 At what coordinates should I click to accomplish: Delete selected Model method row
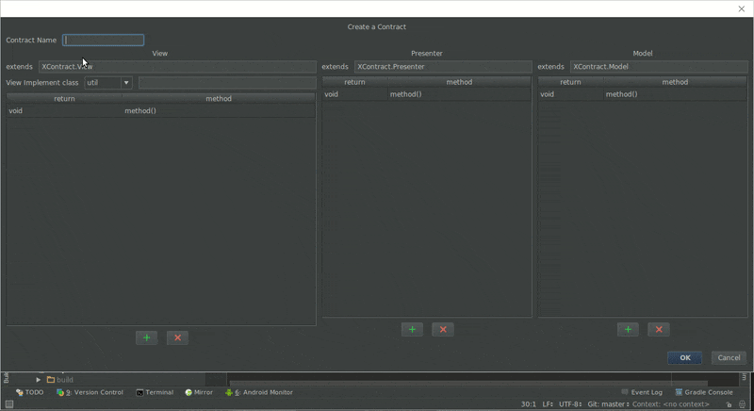pyautogui.click(x=659, y=329)
